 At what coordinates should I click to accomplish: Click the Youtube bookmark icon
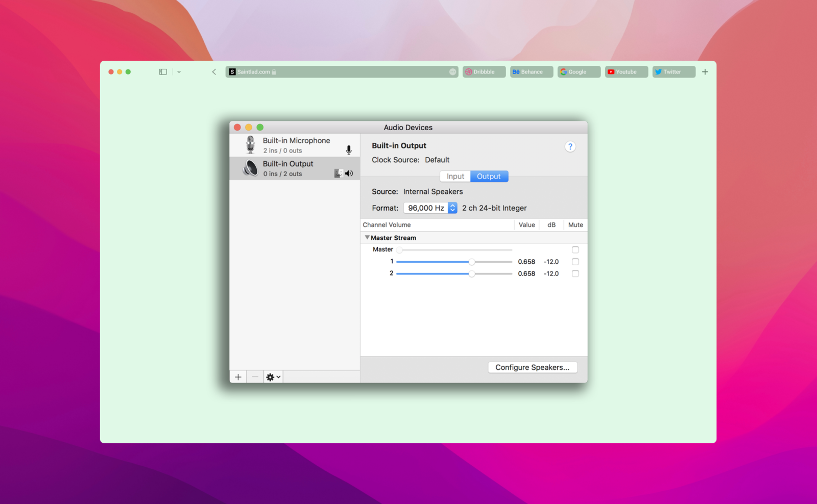(612, 71)
